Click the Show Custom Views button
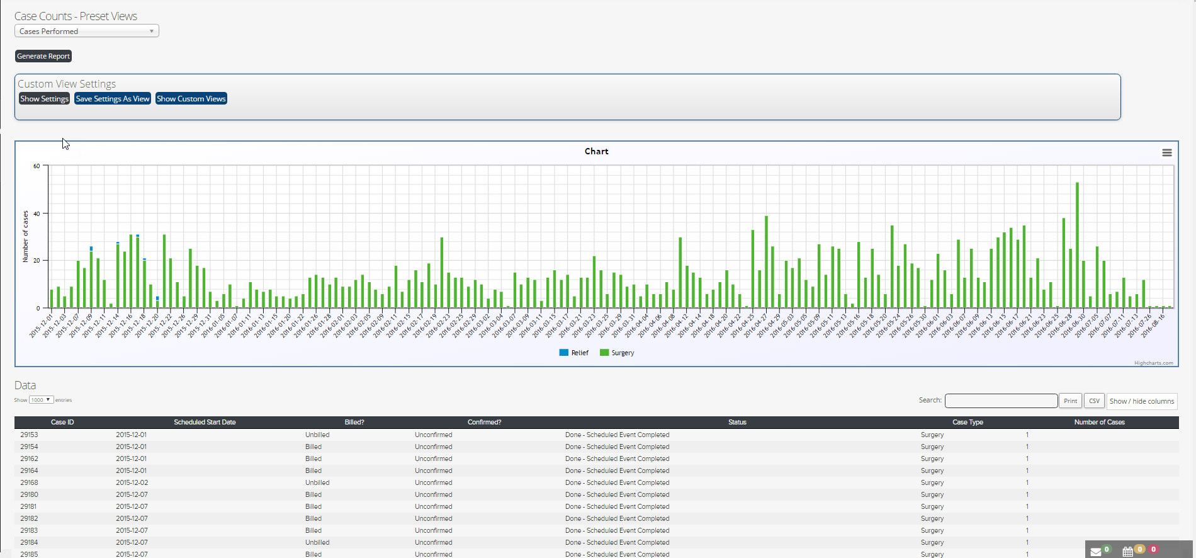The height and width of the screenshot is (558, 1196). (x=191, y=99)
